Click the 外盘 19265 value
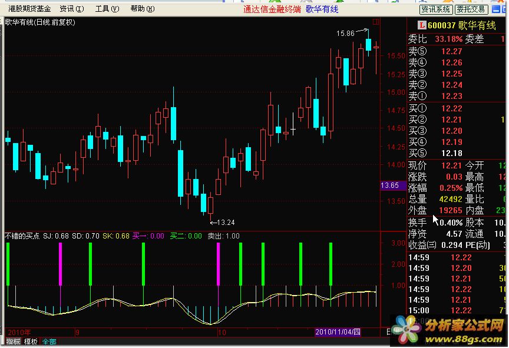This screenshot has width=509, height=348. tap(451, 210)
